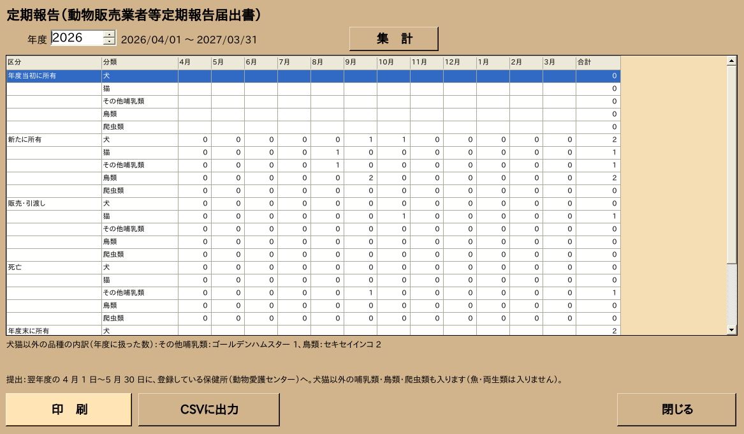The height and width of the screenshot is (434, 744).
Task: Select the 年度末に所有 row label
Action: coord(54,331)
